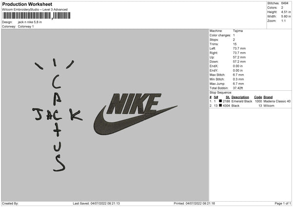Click the 'Code' column header

(x=258, y=97)
